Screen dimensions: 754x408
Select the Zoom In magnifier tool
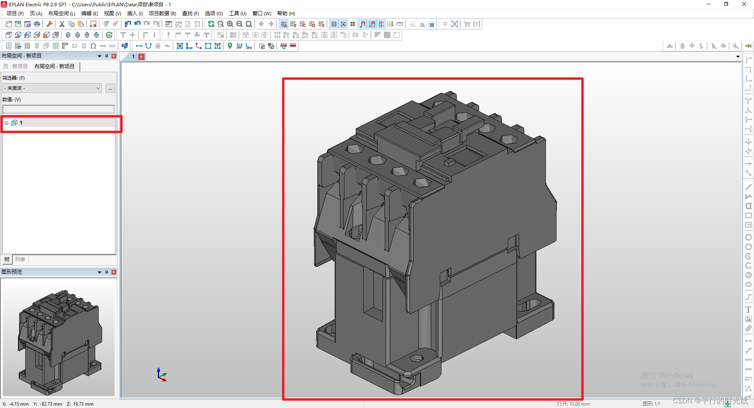click(x=230, y=24)
